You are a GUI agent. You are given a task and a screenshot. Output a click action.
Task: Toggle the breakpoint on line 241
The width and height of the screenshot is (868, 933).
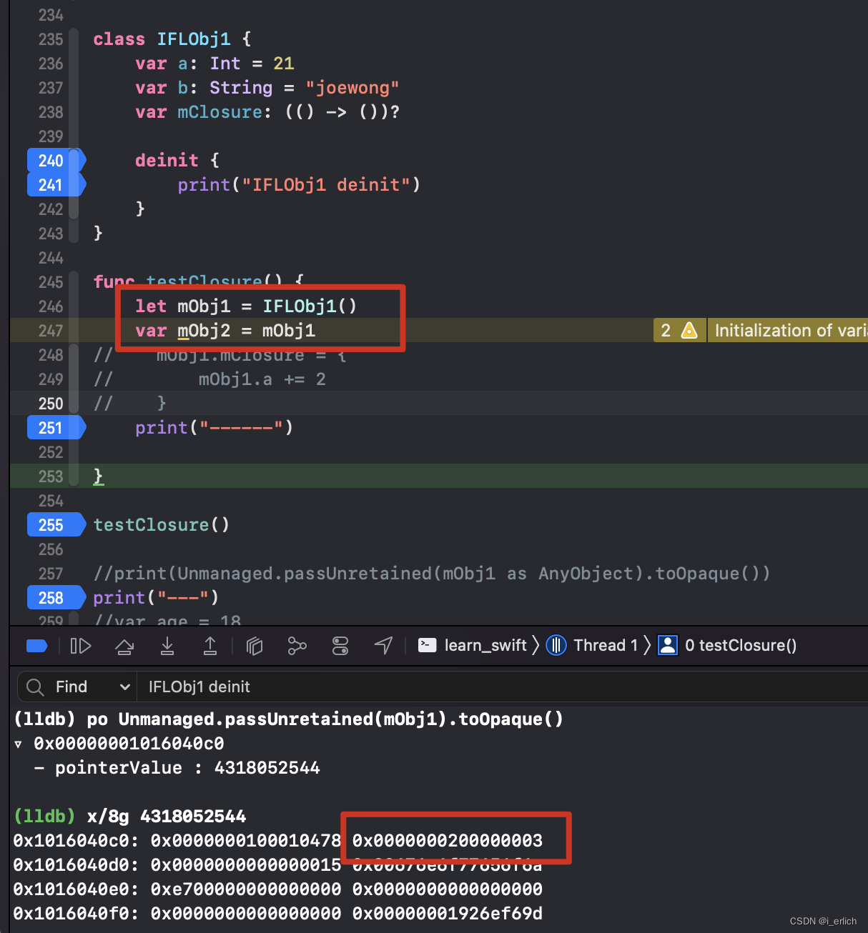[56, 185]
